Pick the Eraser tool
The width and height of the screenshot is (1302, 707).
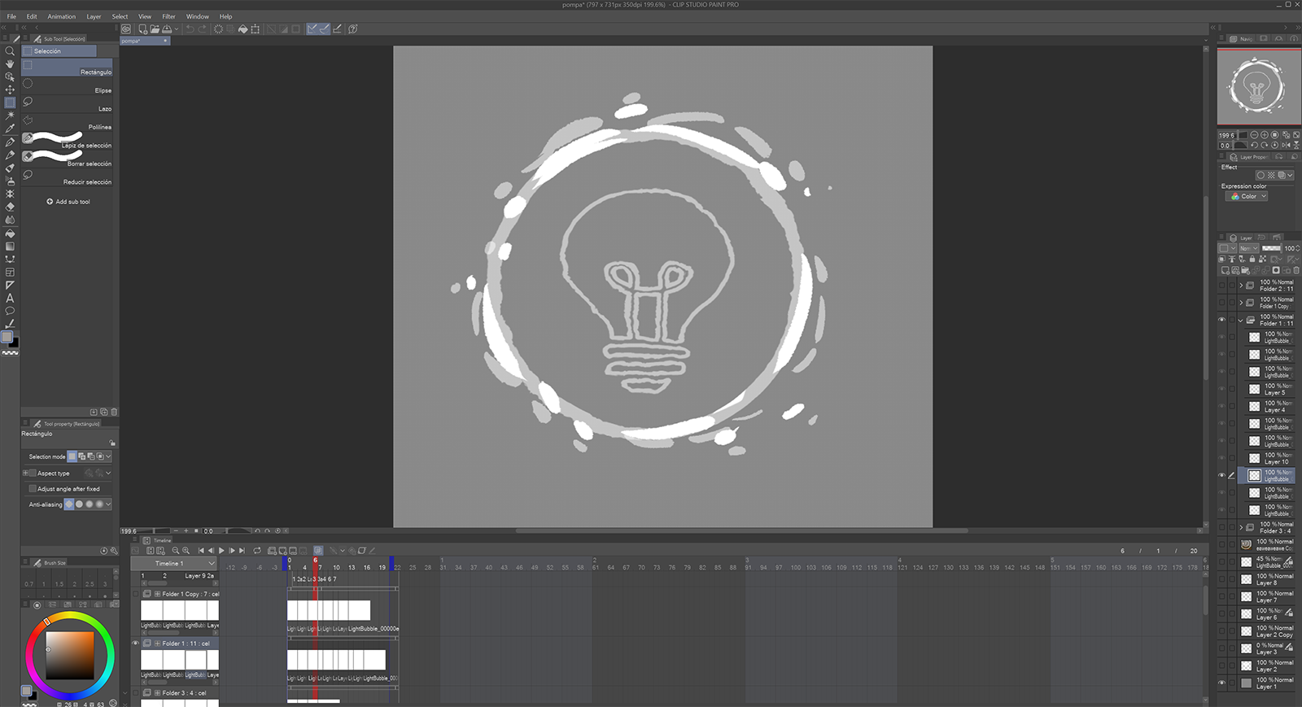click(x=10, y=207)
